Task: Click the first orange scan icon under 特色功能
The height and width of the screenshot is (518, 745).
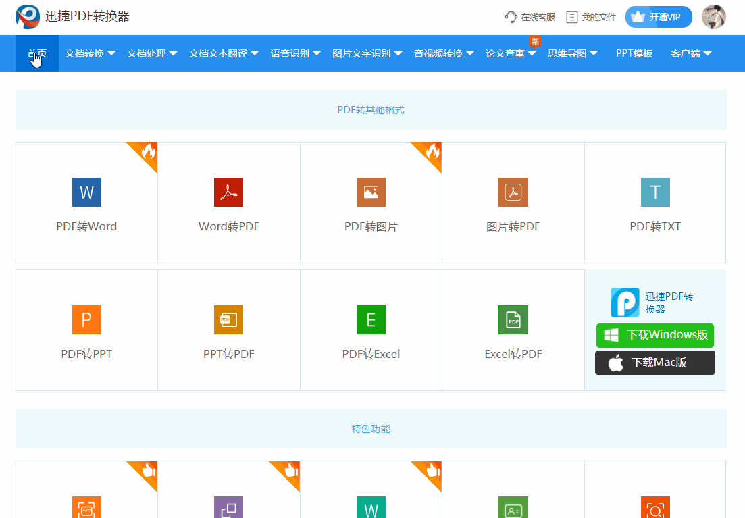Action: click(86, 507)
